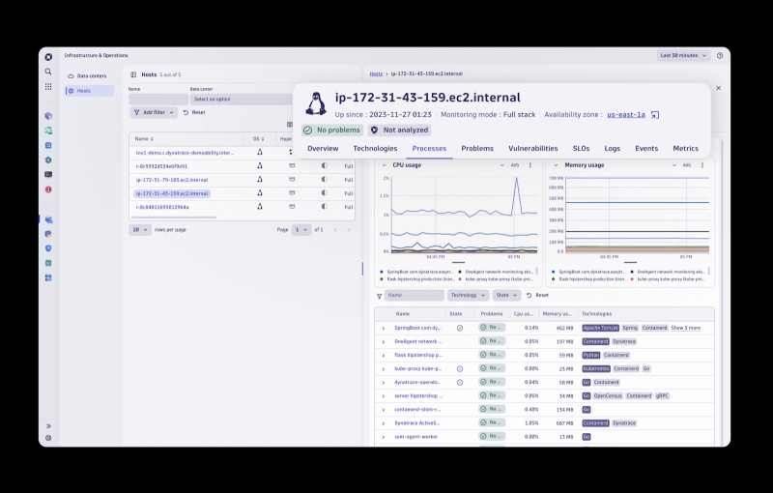Expand the ssm-agent-worker process row

click(383, 437)
